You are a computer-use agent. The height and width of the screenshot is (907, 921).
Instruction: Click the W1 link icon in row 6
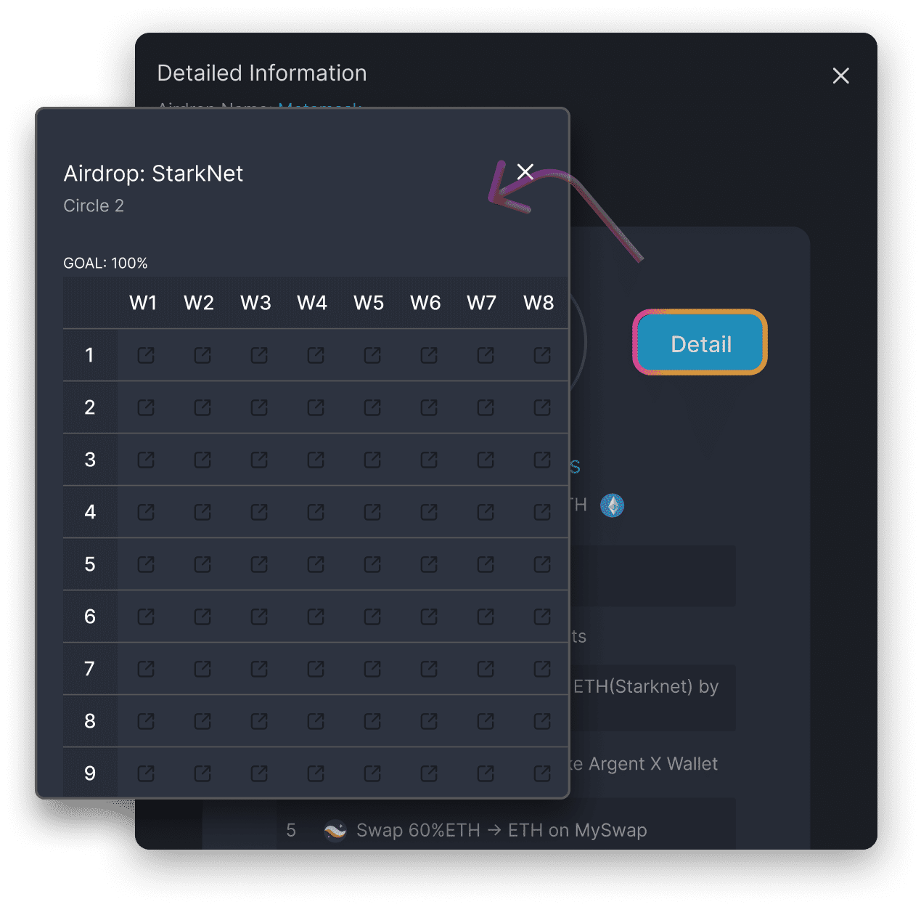146,617
